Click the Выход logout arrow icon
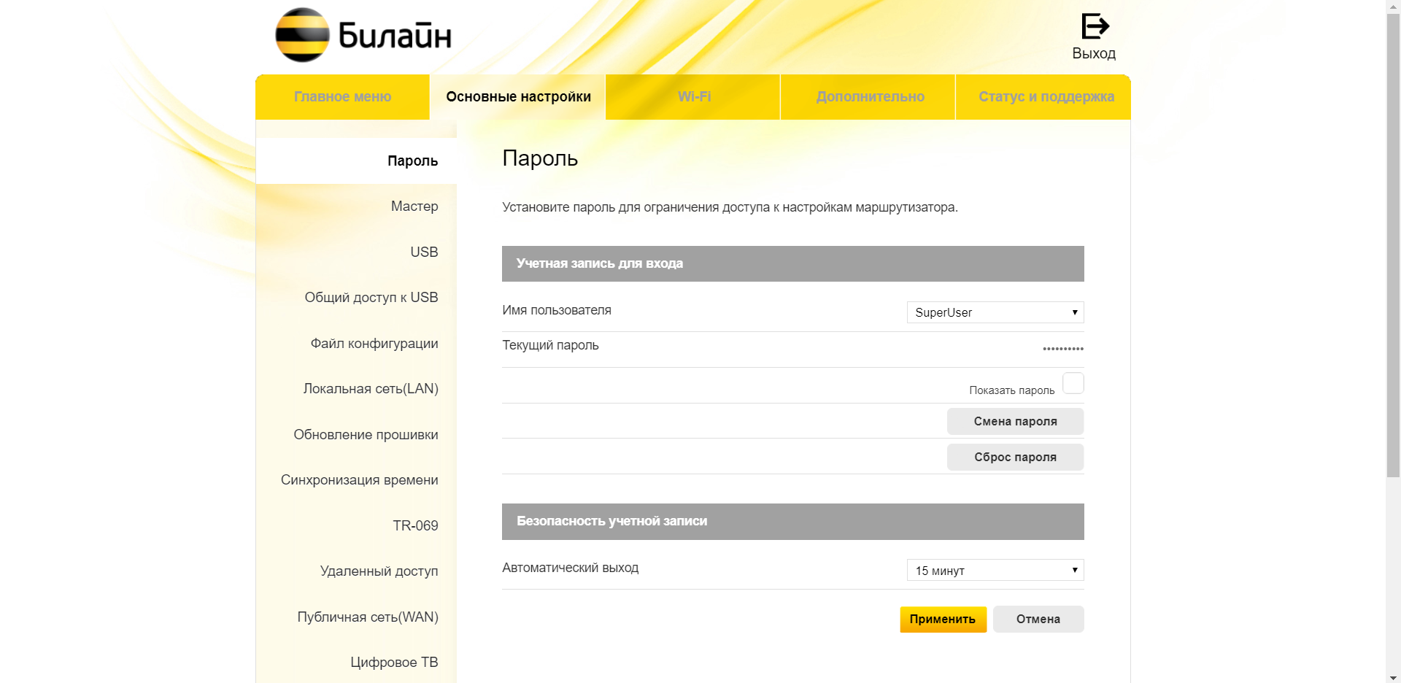This screenshot has width=1401, height=683. coord(1095,26)
